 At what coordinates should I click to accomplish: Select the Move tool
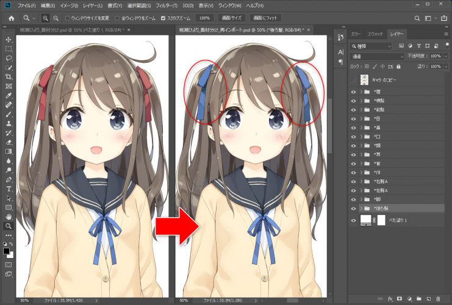click(9, 39)
